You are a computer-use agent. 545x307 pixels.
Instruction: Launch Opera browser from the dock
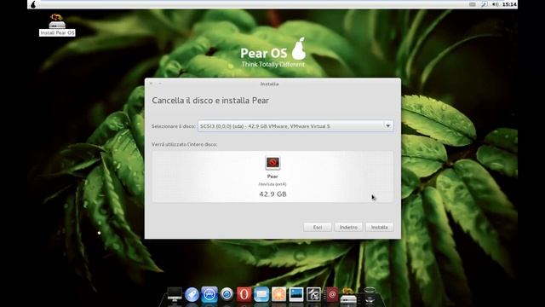point(244,294)
